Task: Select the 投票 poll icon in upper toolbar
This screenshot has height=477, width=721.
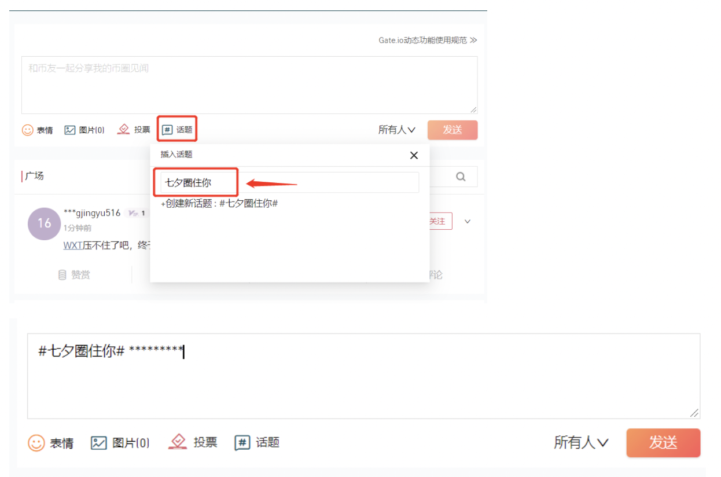Action: [x=123, y=130]
